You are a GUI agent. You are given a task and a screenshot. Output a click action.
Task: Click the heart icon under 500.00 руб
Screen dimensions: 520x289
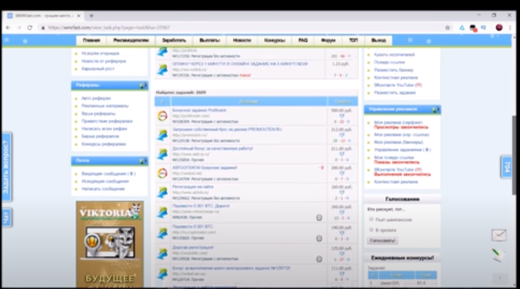point(342,116)
